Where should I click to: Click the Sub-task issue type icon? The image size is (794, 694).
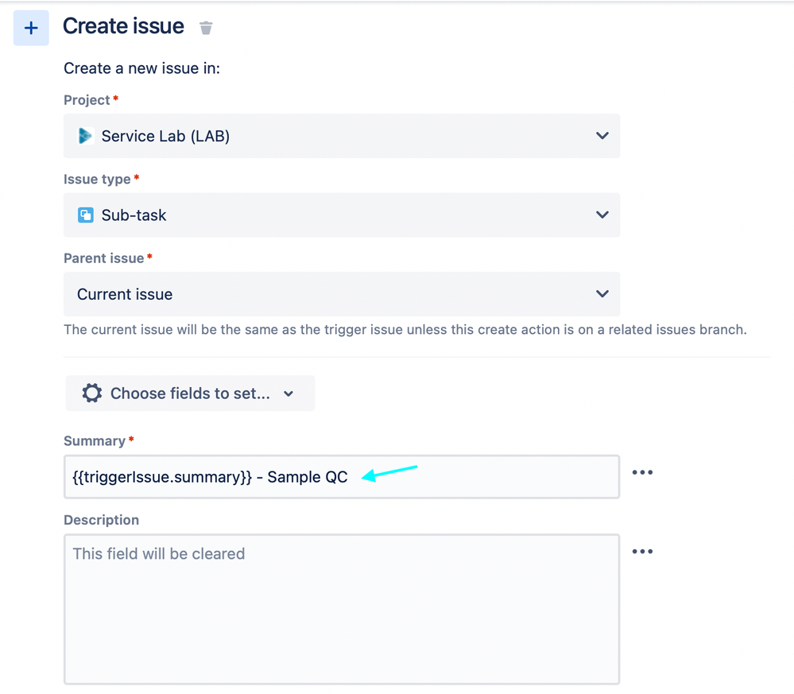[86, 215]
